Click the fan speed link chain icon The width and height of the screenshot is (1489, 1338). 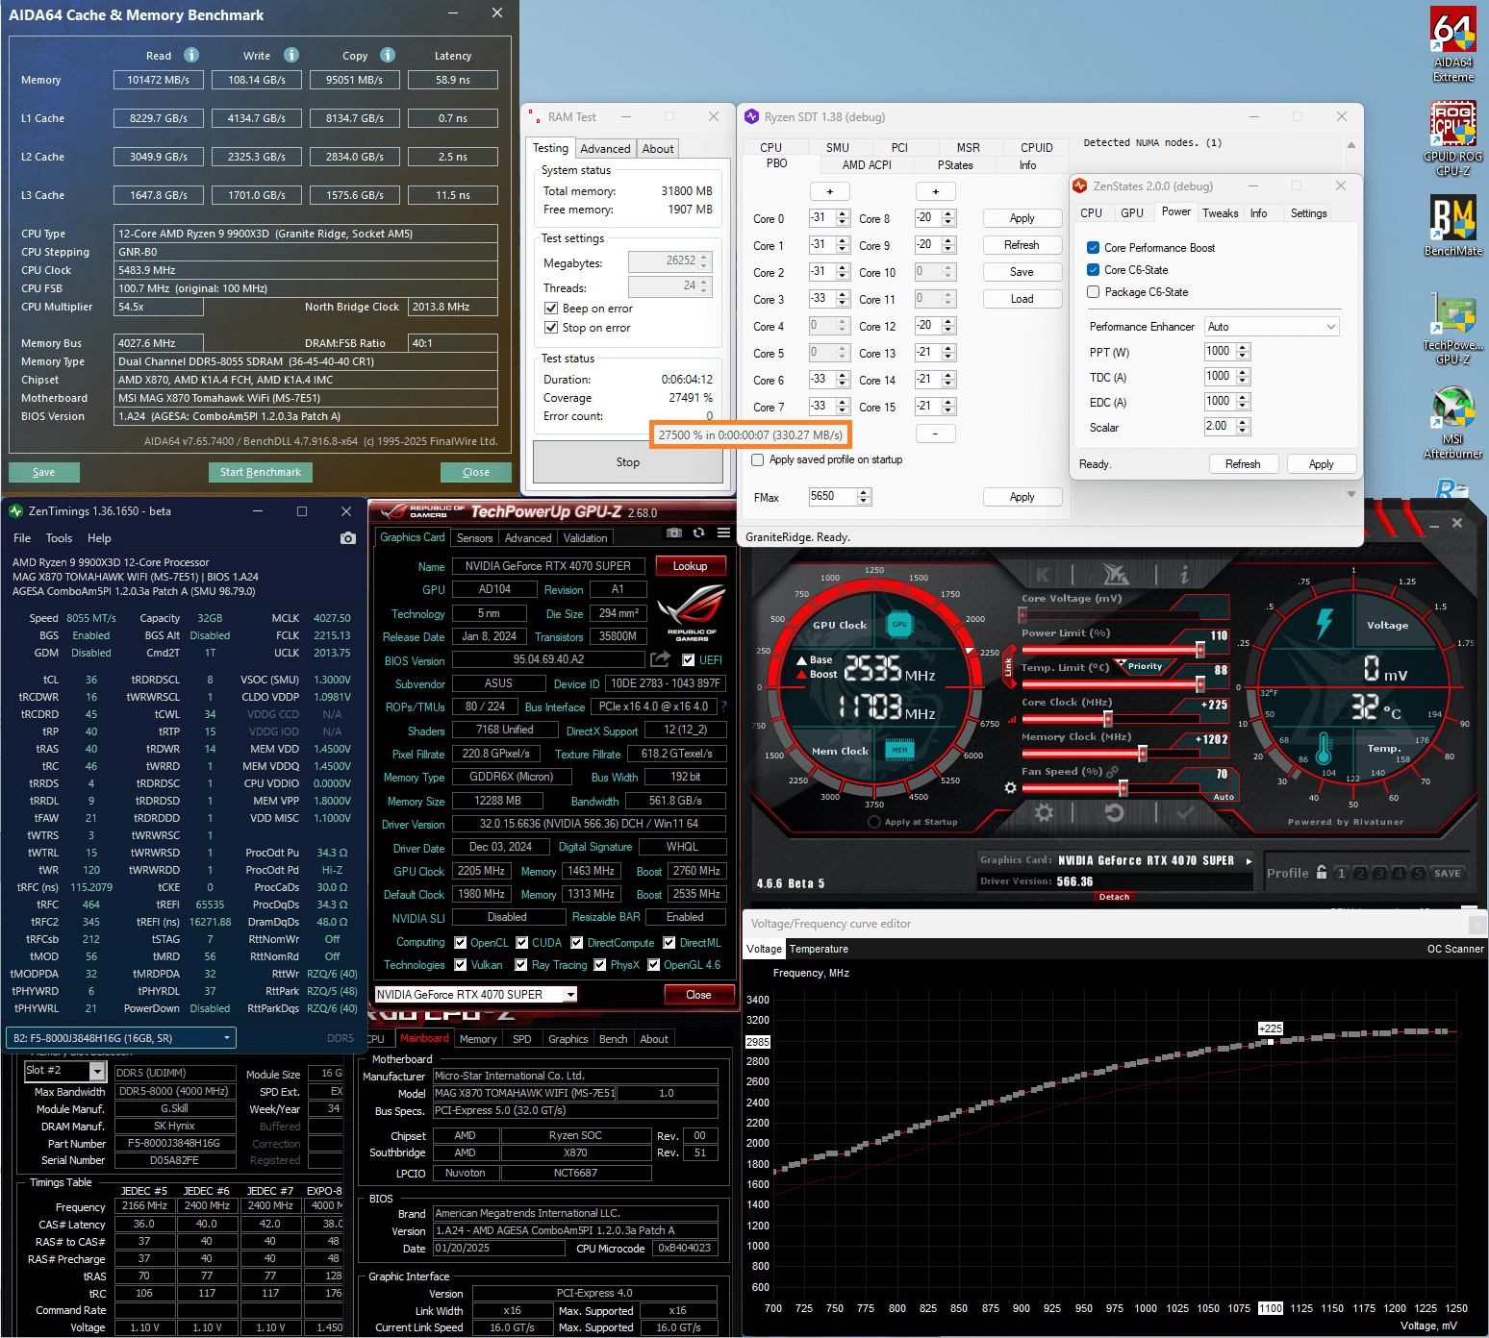1113,772
